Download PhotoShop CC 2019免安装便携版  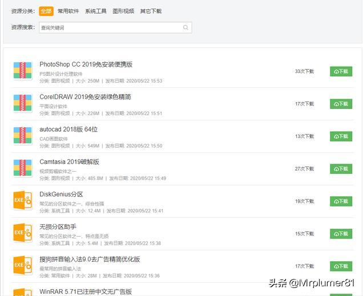(341, 71)
